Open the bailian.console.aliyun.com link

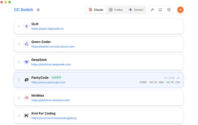(x=53, y=47)
